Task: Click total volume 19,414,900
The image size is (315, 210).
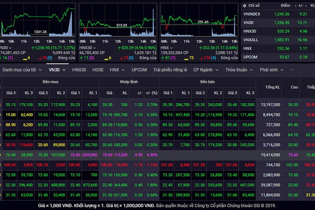Action: [x=271, y=155]
